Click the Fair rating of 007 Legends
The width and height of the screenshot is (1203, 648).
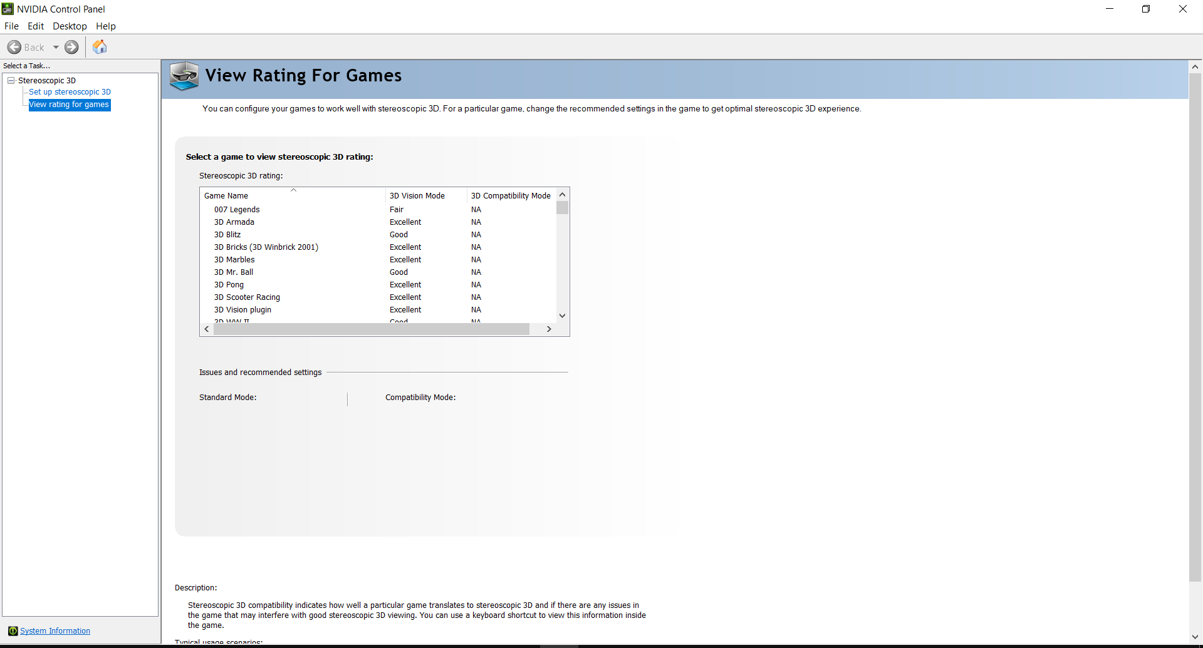[397, 210]
